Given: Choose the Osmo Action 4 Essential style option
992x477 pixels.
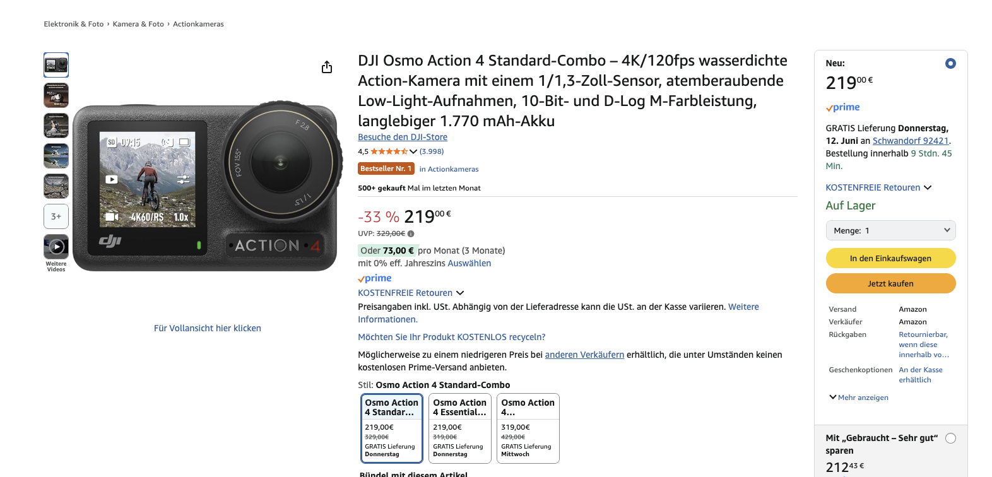Looking at the screenshot, I should 460,429.
